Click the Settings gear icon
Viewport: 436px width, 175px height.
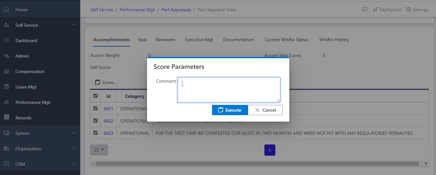coord(408,10)
